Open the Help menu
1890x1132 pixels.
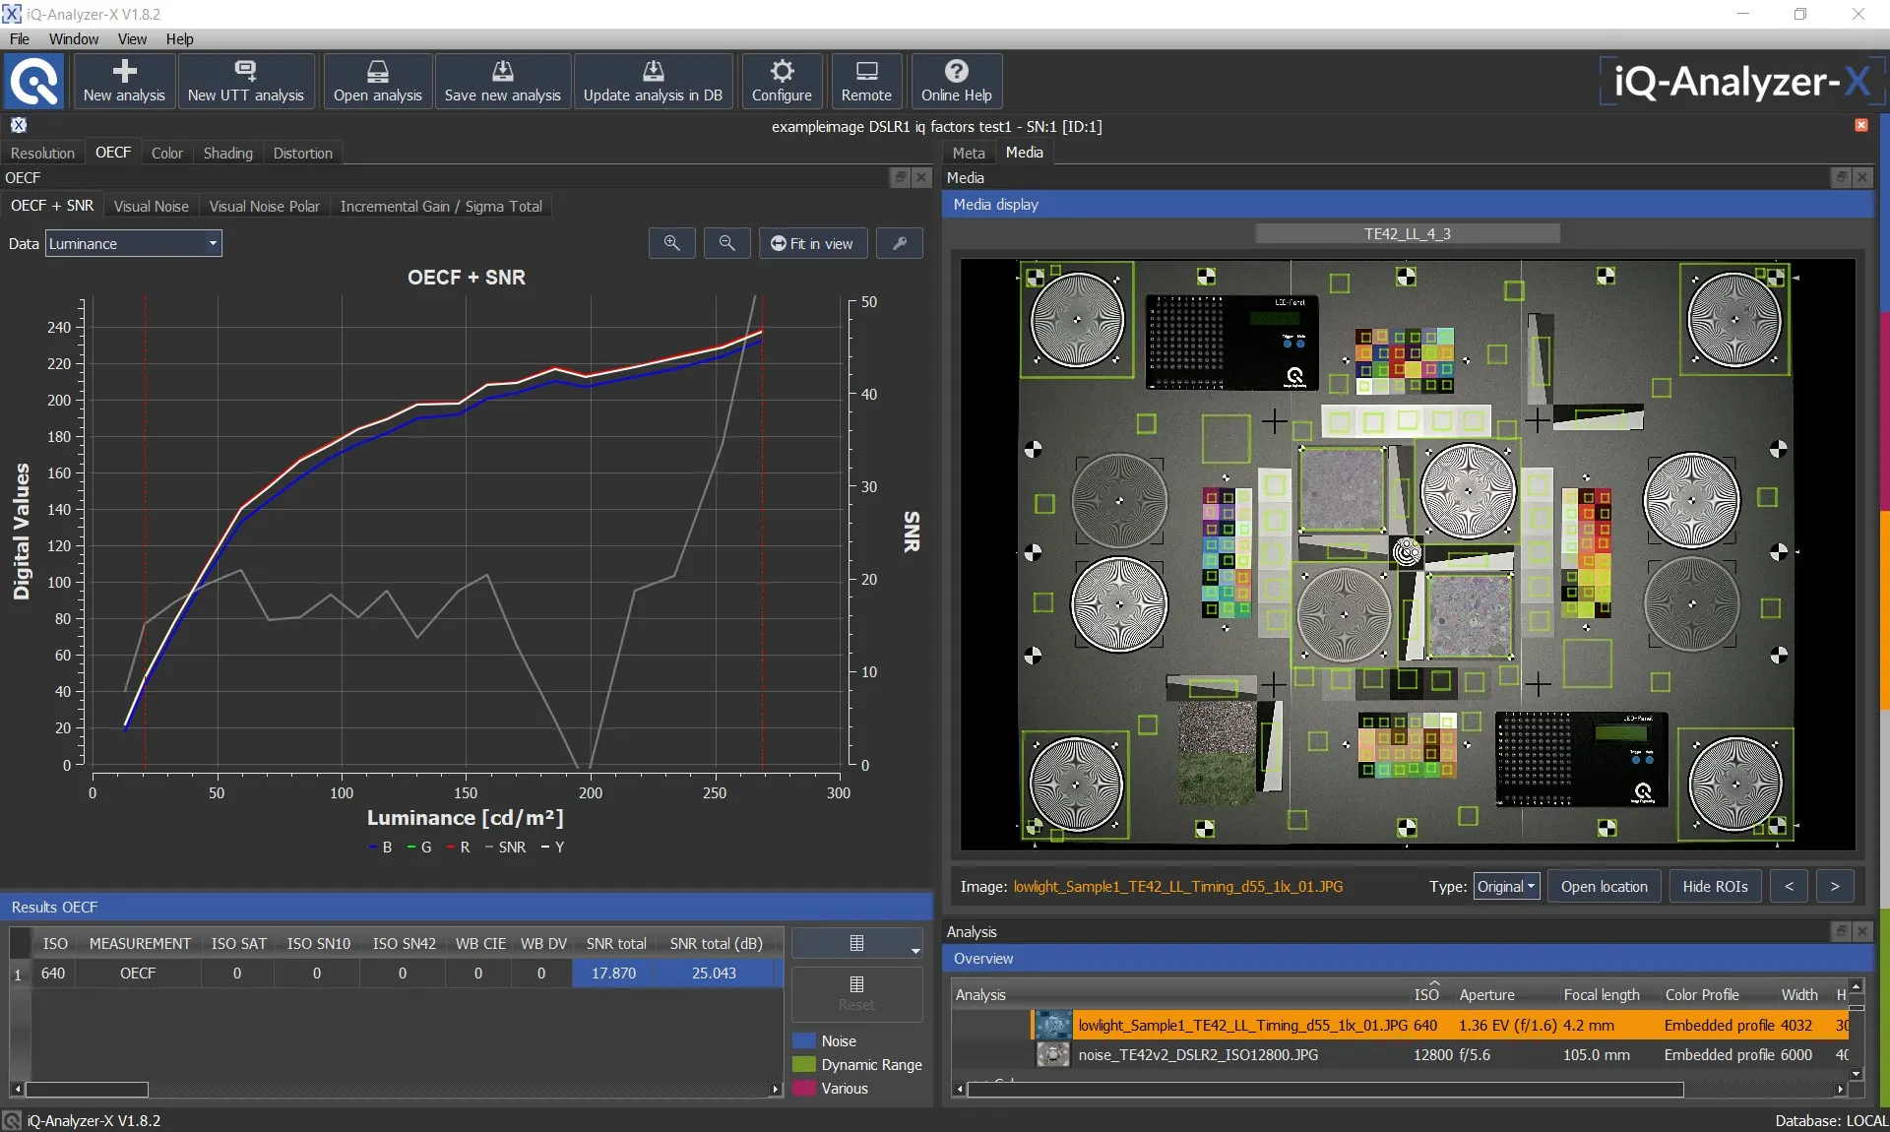coord(179,38)
